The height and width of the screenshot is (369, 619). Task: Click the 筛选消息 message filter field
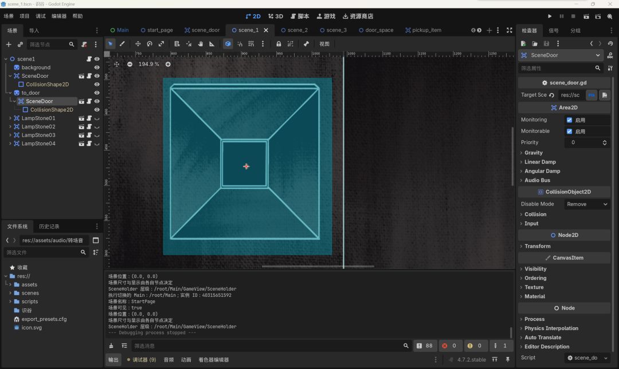pos(271,346)
